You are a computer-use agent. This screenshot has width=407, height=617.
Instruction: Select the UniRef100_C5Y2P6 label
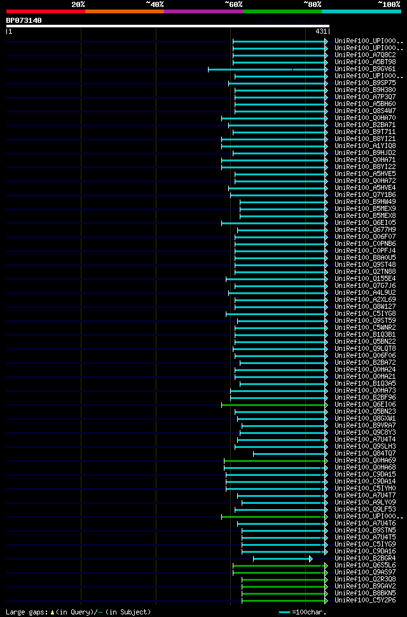[x=365, y=600]
